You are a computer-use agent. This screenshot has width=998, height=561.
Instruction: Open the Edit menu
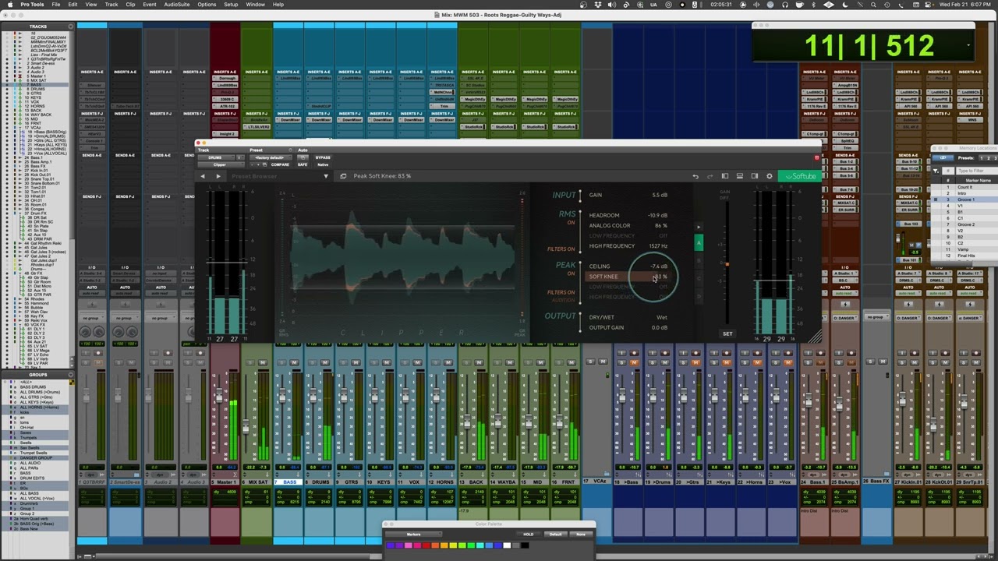(x=73, y=5)
